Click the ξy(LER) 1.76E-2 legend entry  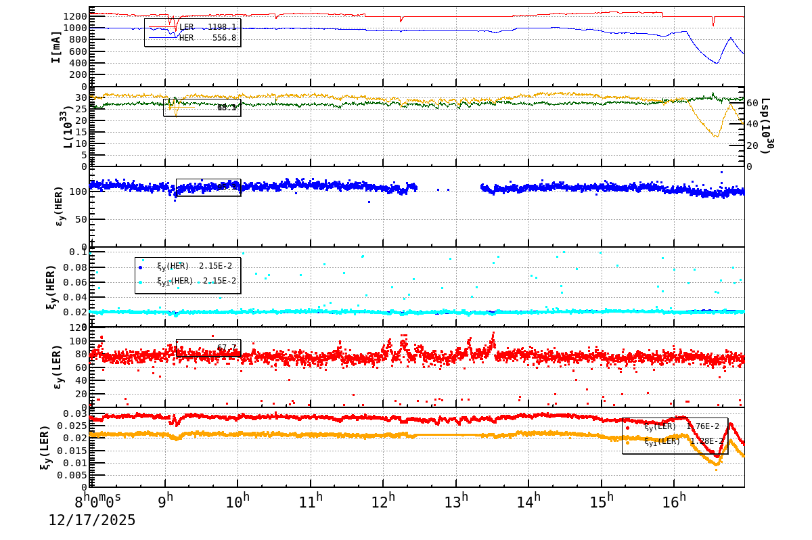pos(673,427)
